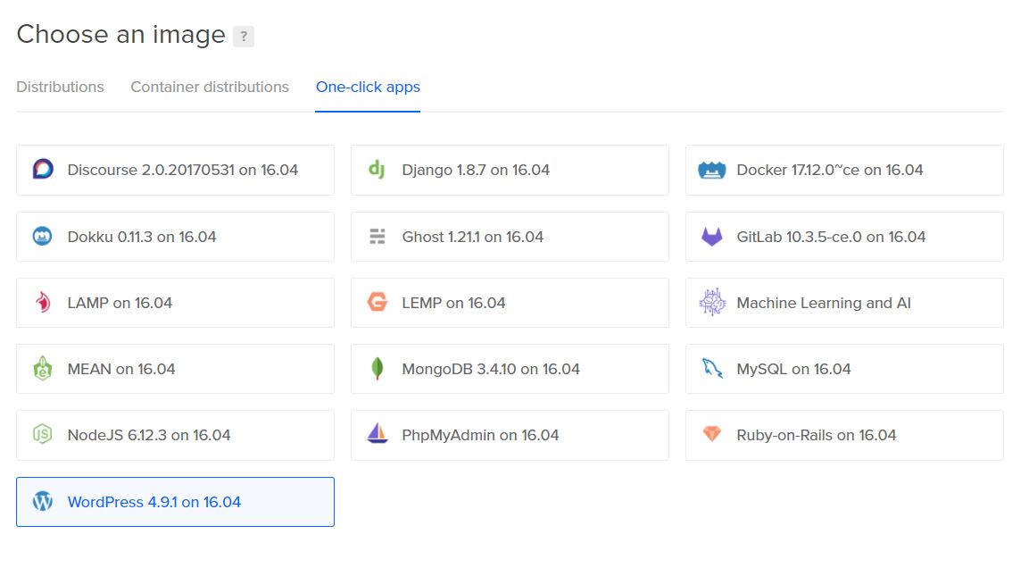Click the Docker whale icon
Viewport: 1029px width, 568px height.
pyautogui.click(x=711, y=170)
